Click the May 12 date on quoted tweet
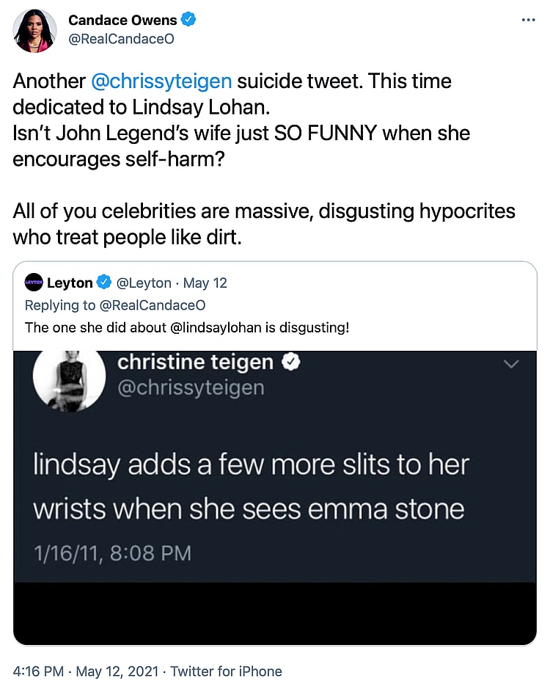This screenshot has height=692, width=550. 206,283
